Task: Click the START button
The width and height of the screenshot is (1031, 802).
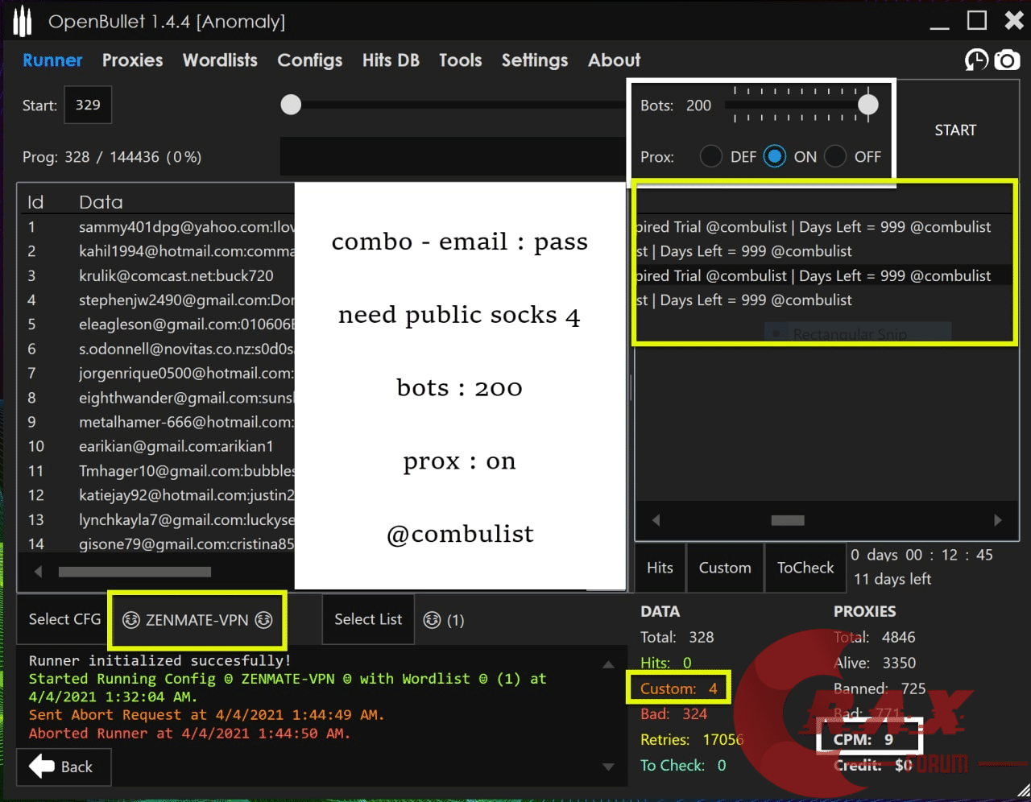Action: coord(955,130)
